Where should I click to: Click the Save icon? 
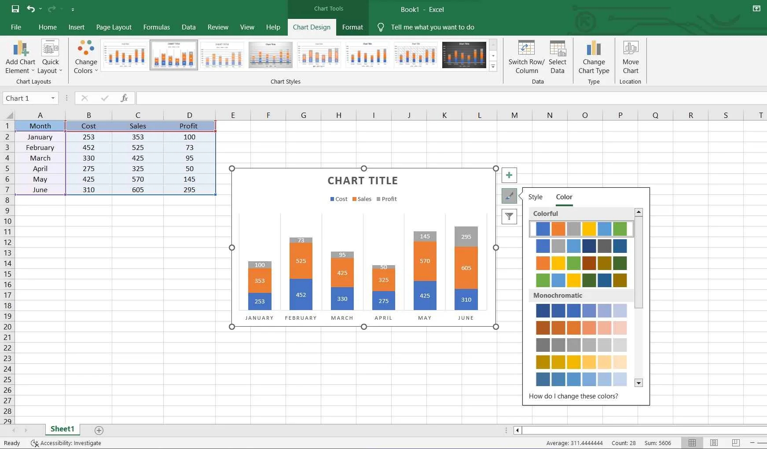[x=16, y=9]
